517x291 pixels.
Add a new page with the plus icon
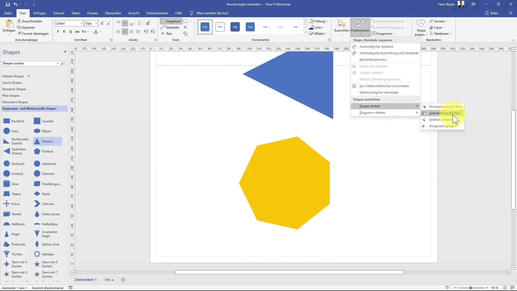(123, 280)
